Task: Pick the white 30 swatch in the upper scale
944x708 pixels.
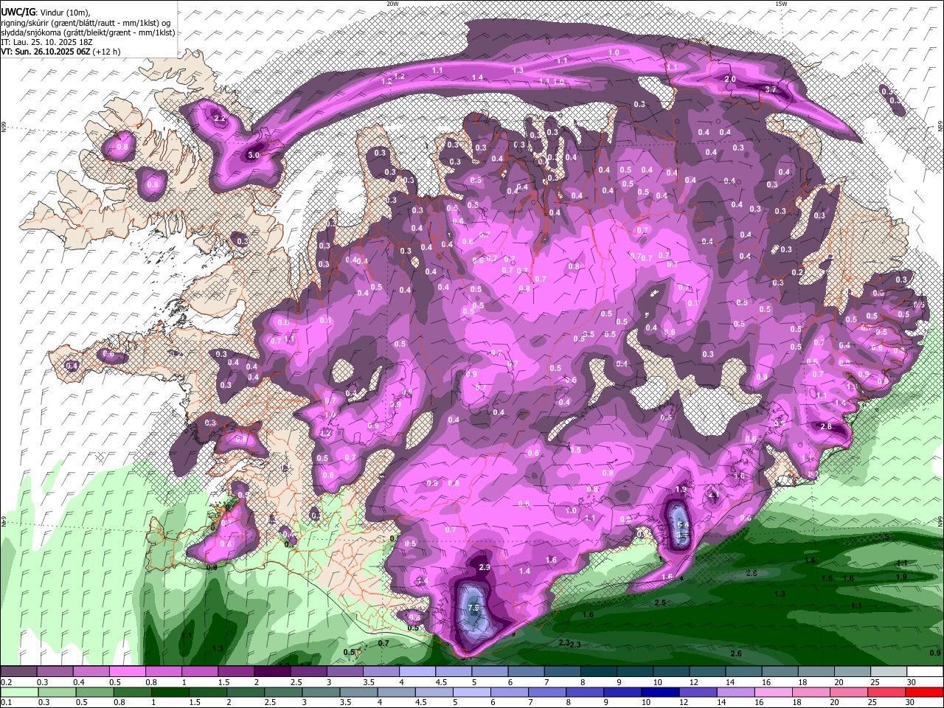Action: 925,672
